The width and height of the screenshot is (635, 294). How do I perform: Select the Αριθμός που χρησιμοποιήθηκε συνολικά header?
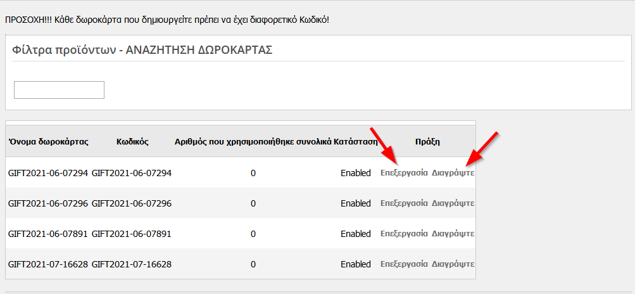coord(253,142)
